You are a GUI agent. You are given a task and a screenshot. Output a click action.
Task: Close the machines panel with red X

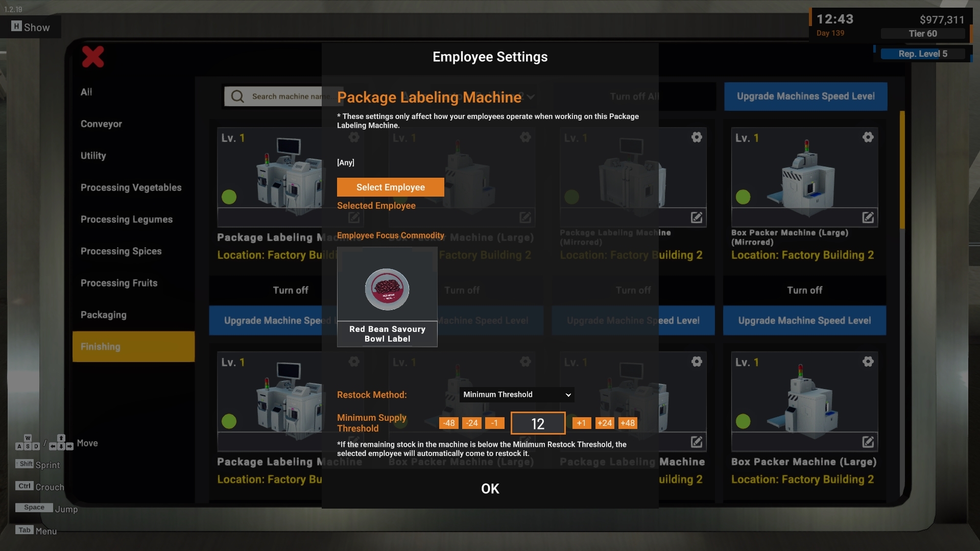point(93,57)
